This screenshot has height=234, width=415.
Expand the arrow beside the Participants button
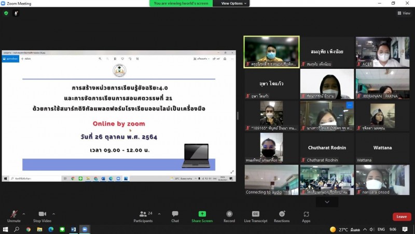click(159, 213)
